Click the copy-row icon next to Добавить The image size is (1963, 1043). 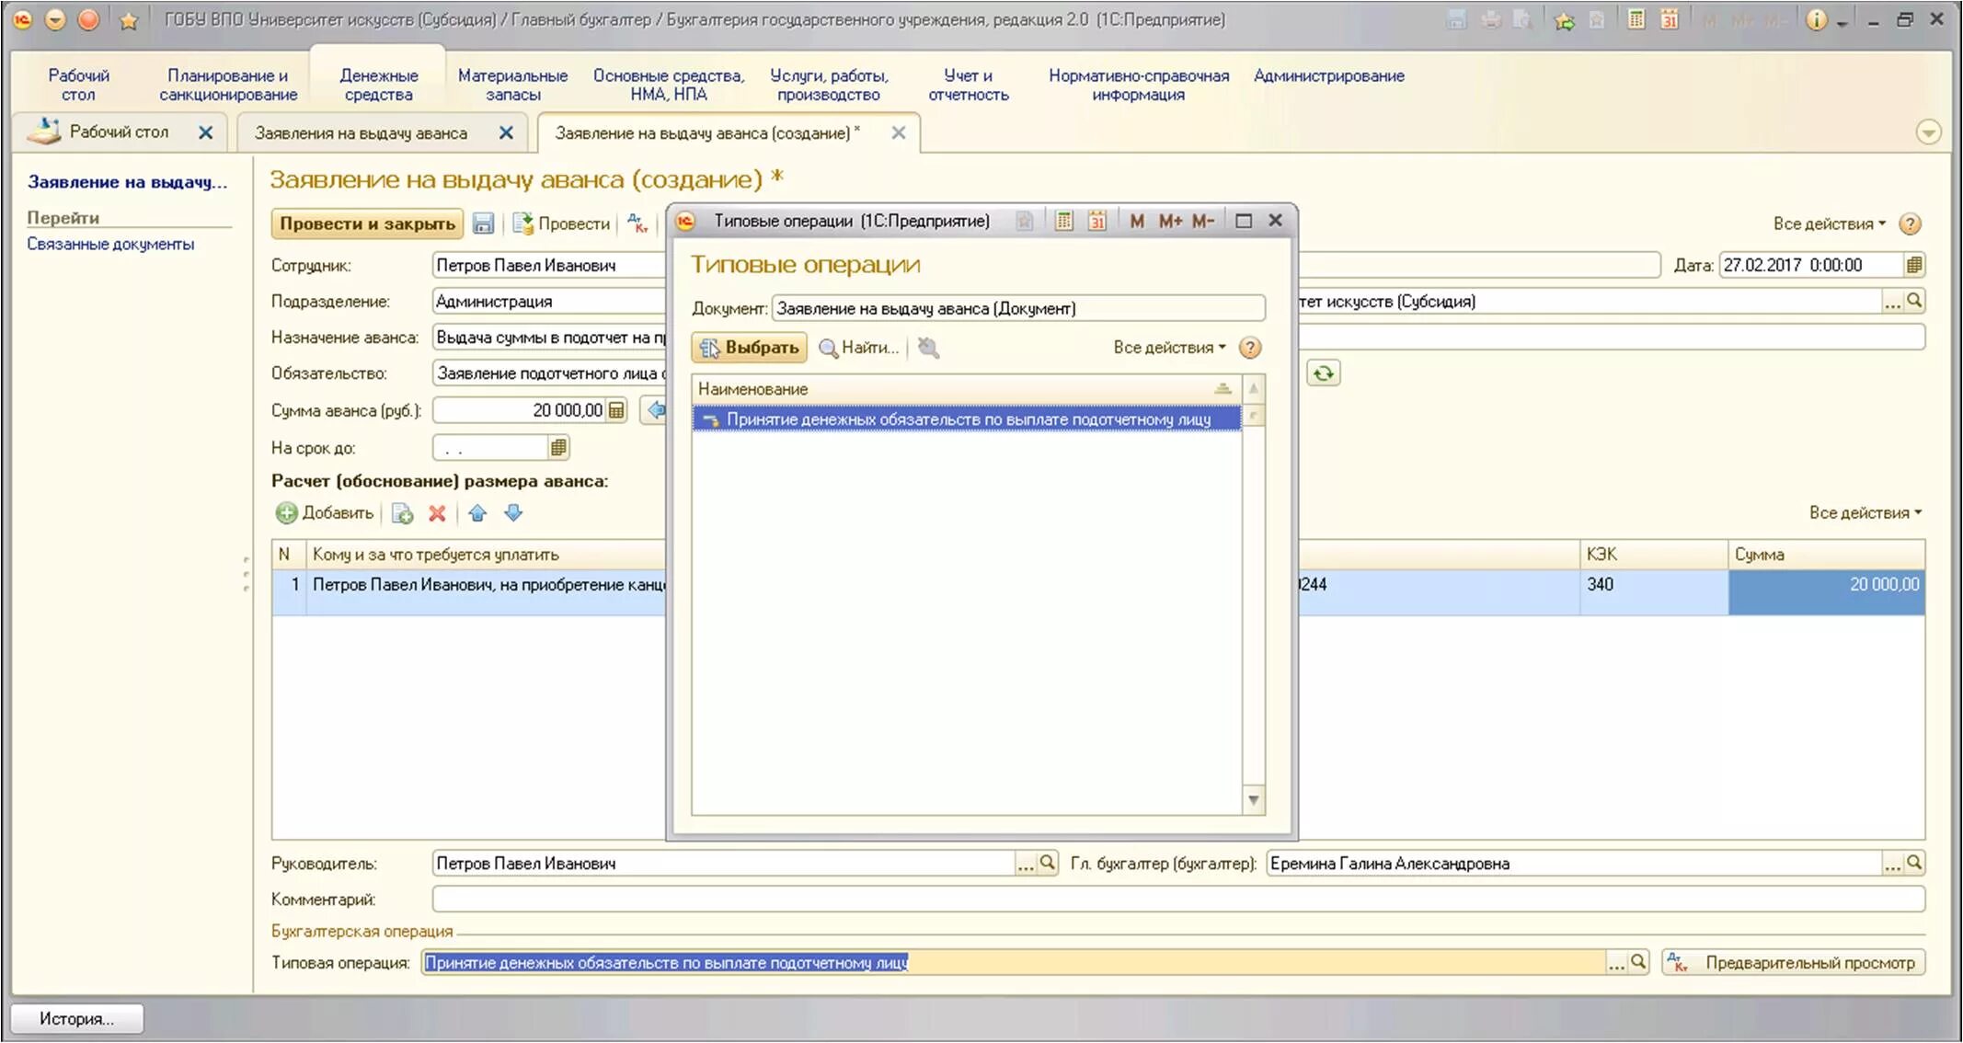[402, 513]
